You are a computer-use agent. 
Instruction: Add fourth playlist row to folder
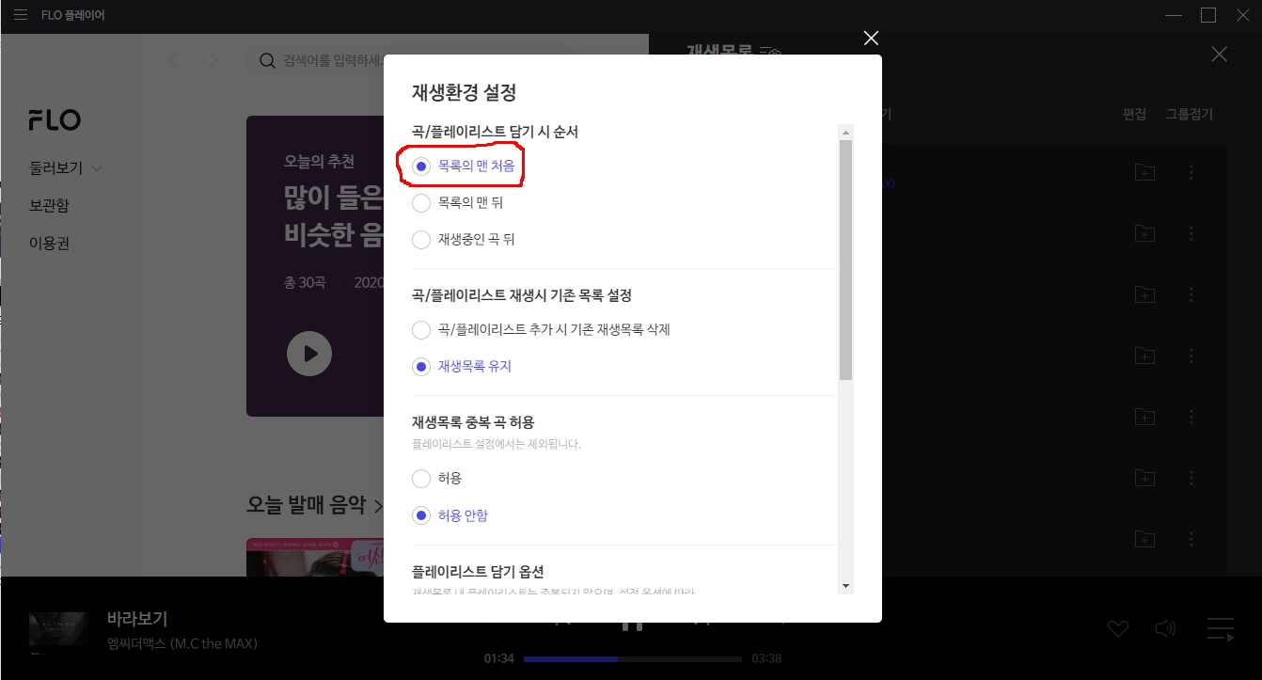pos(1144,356)
